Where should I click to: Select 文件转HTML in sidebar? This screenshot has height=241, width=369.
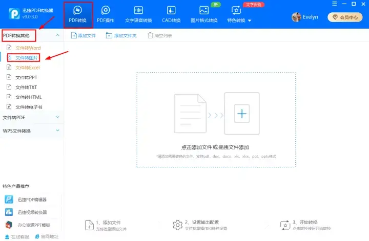pos(29,97)
